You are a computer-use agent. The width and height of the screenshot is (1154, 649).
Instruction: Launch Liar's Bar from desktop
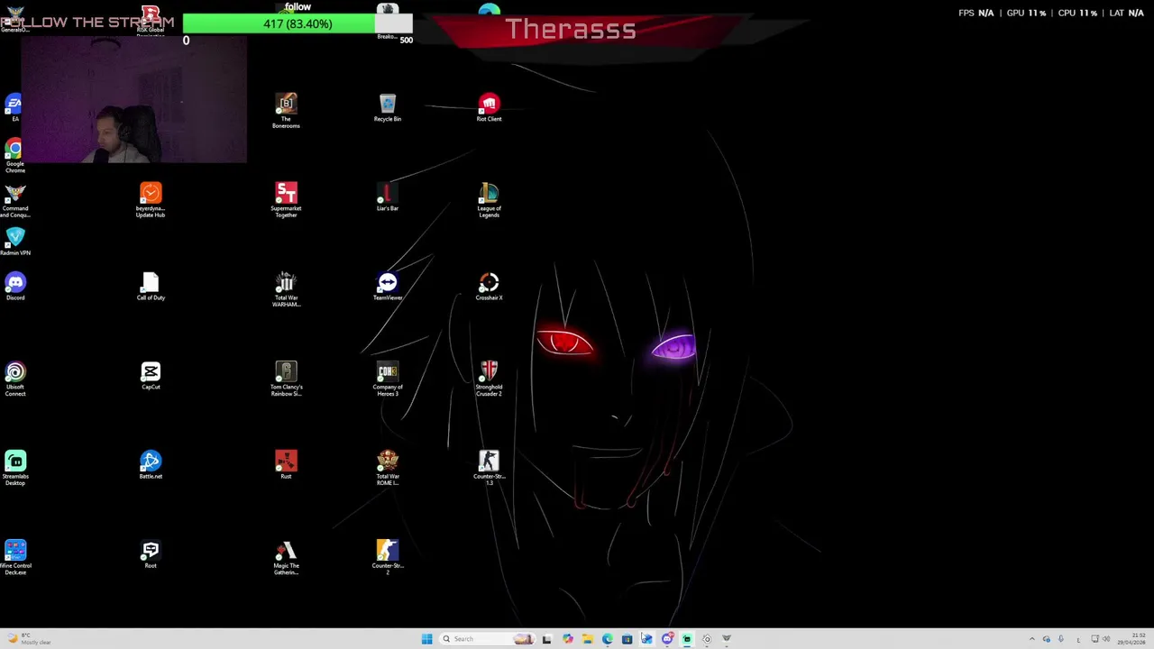click(388, 197)
